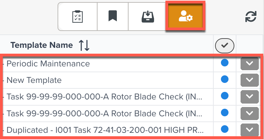Open dropdown for first Rotor Blade Check row
This screenshot has height=139, width=264.
tap(249, 97)
